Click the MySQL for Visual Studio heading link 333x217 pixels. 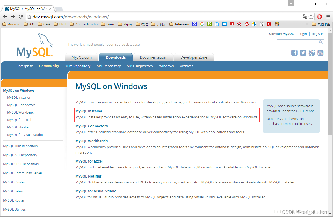tap(96, 191)
